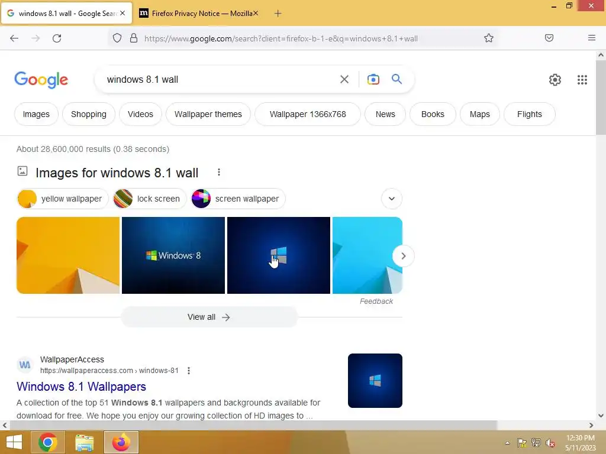Reload the current page
606x454 pixels.
pos(57,38)
